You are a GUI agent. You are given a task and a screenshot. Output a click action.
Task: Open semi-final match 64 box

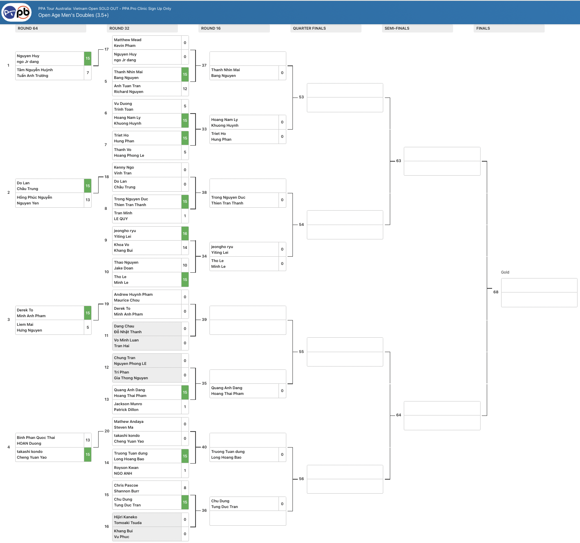pos(442,415)
